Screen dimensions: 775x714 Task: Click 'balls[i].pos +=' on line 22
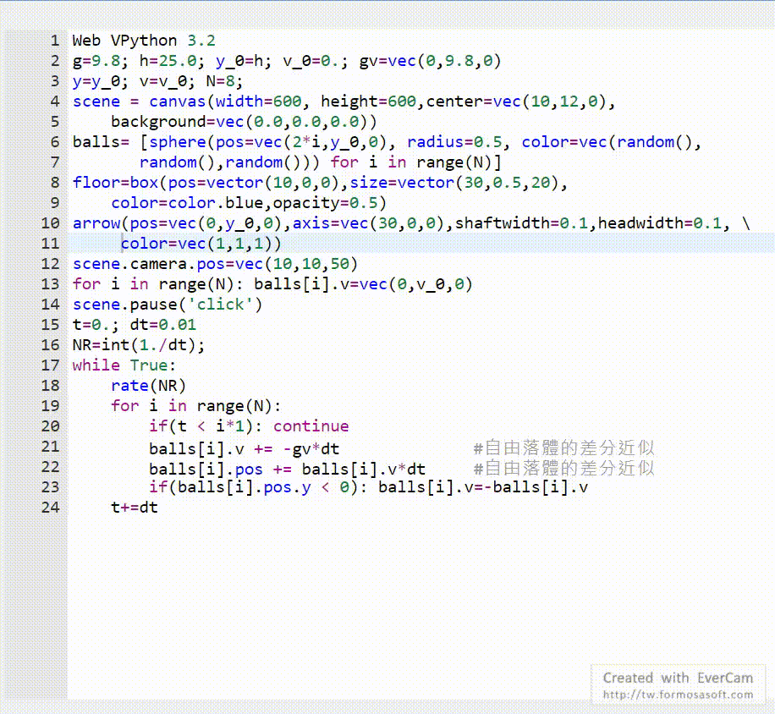tap(220, 470)
